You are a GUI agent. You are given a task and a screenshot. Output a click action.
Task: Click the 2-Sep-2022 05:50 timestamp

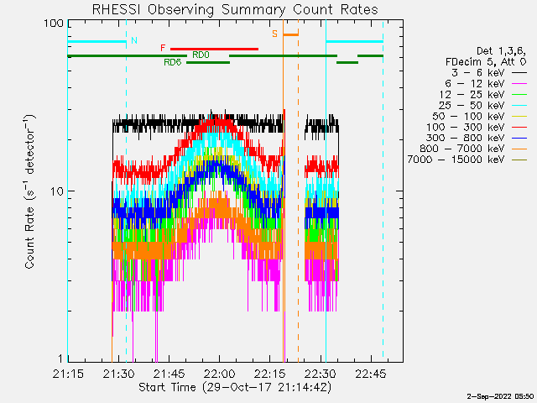500,397
